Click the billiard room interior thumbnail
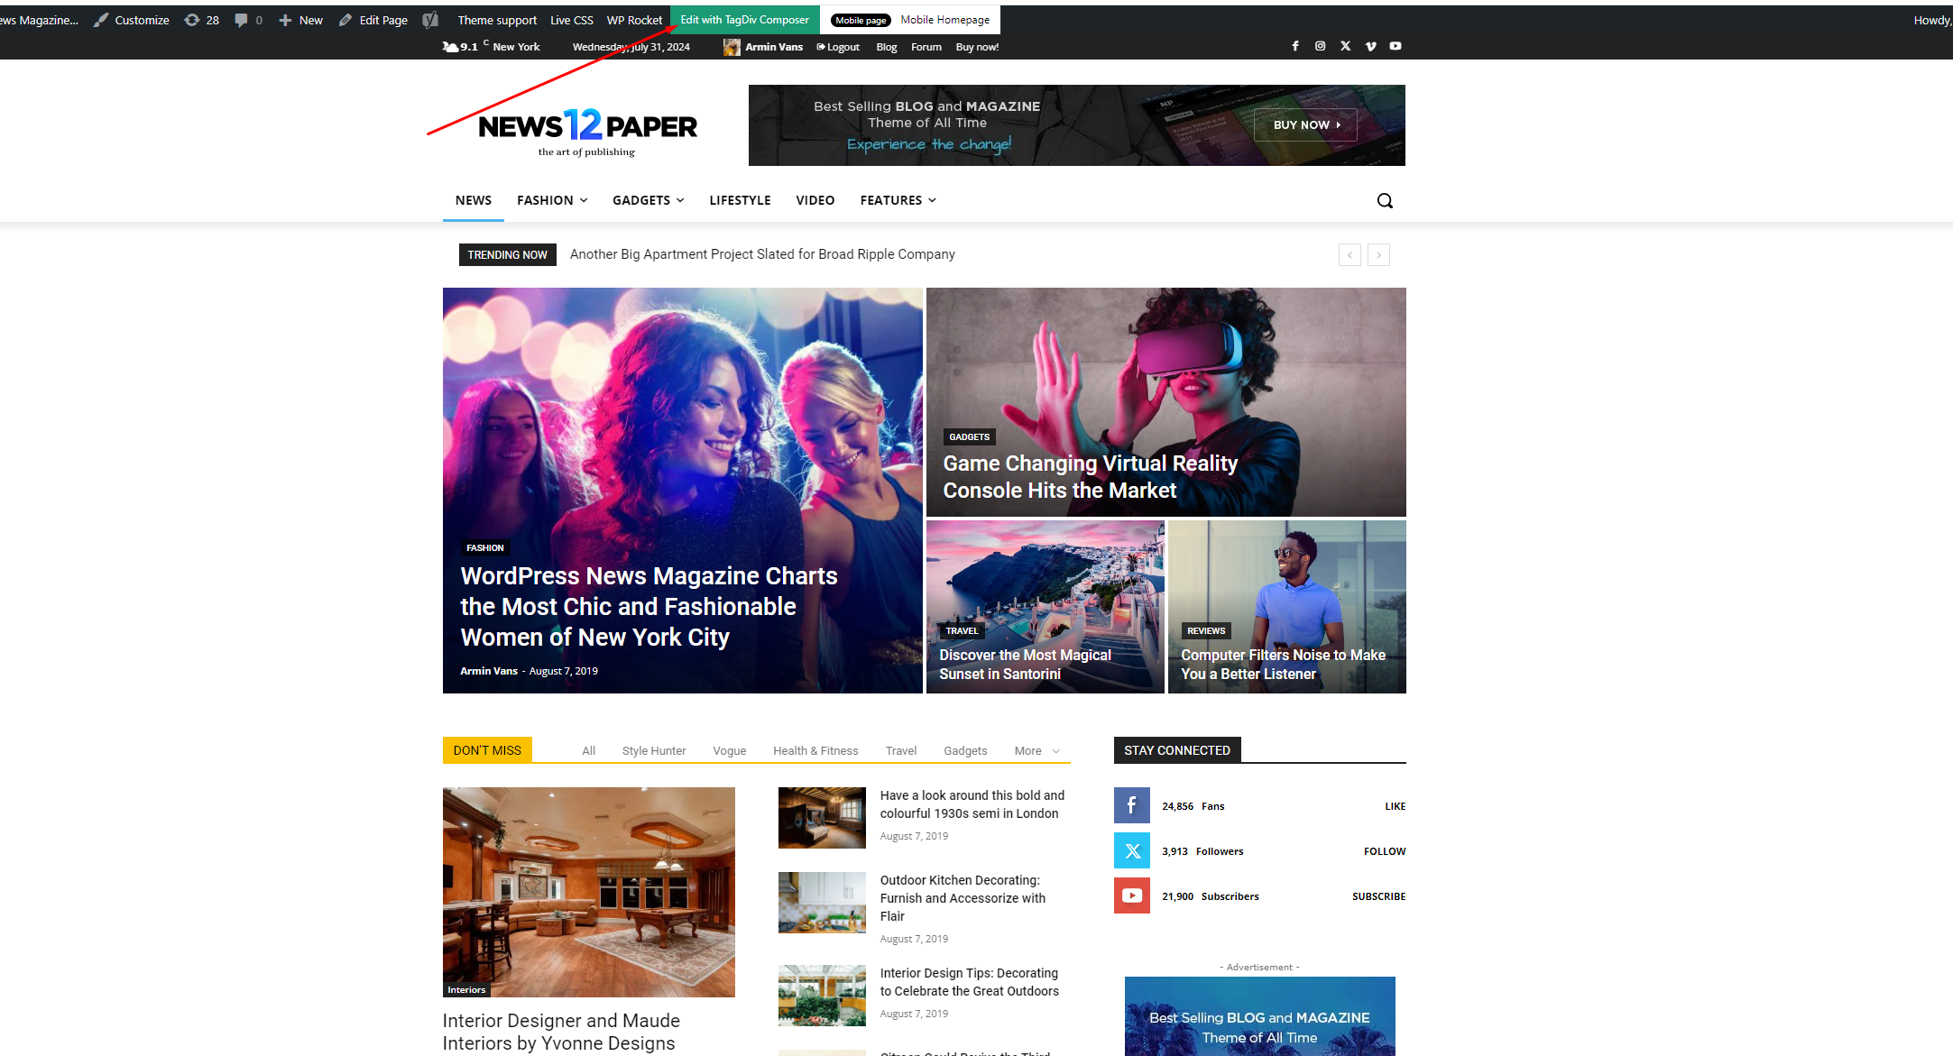 click(x=588, y=892)
